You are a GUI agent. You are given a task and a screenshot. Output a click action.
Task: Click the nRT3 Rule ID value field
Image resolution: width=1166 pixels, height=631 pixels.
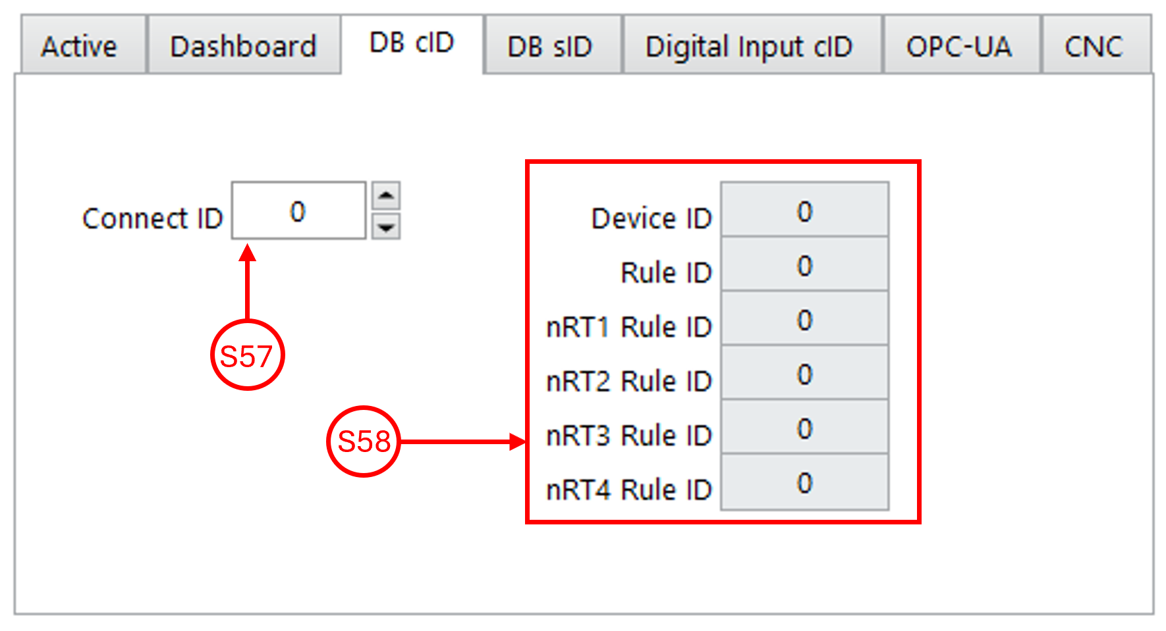pos(804,428)
